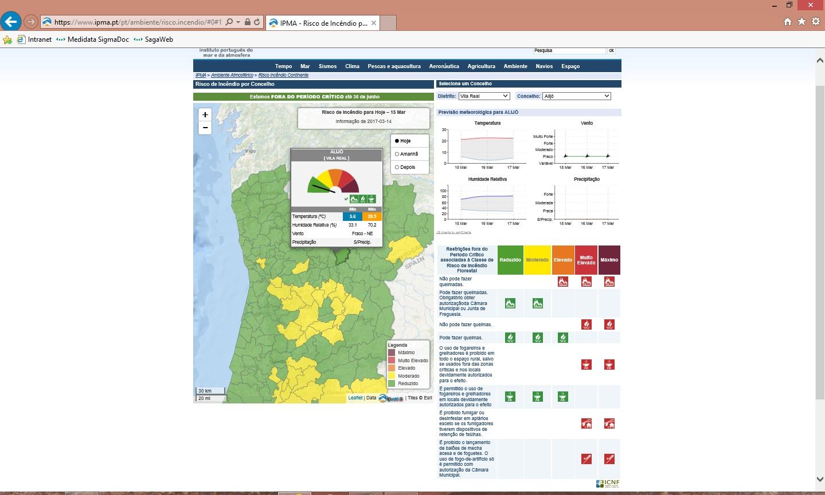Click the browser home icon
This screenshot has width=825, height=495.
pyautogui.click(x=788, y=22)
